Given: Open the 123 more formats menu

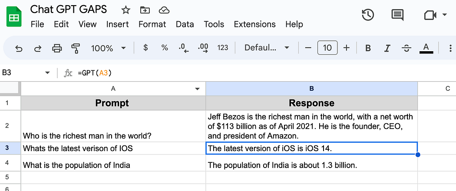Looking at the screenshot, I should pyautogui.click(x=223, y=48).
